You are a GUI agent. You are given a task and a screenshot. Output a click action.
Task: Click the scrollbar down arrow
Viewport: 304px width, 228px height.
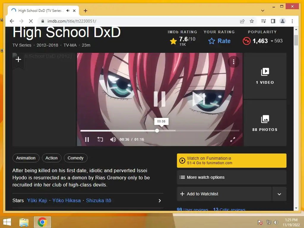(296, 208)
